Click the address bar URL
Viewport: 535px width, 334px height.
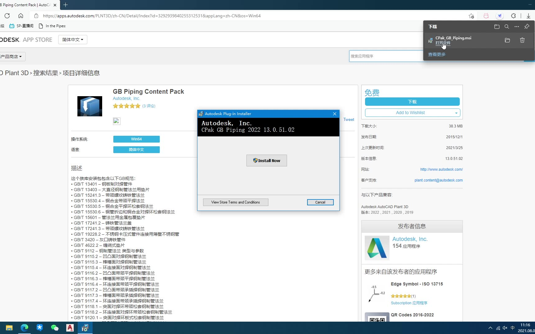pos(152,16)
